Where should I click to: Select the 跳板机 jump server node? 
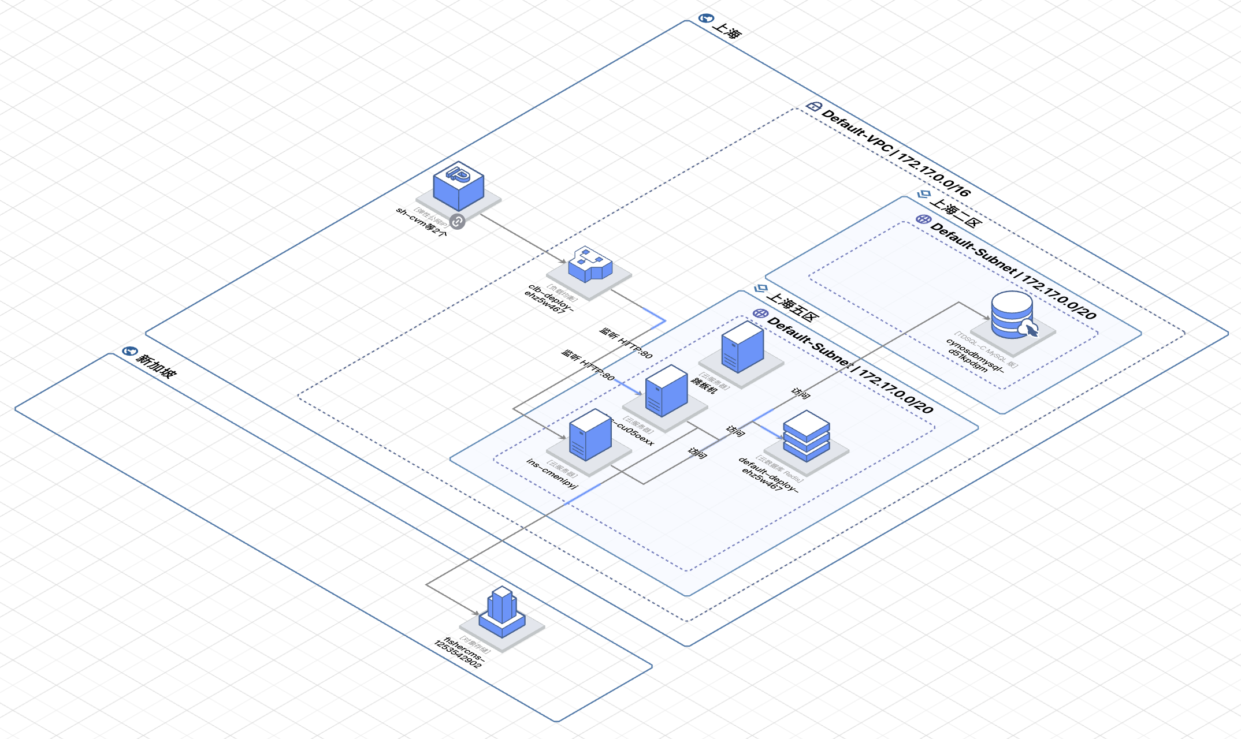(742, 346)
